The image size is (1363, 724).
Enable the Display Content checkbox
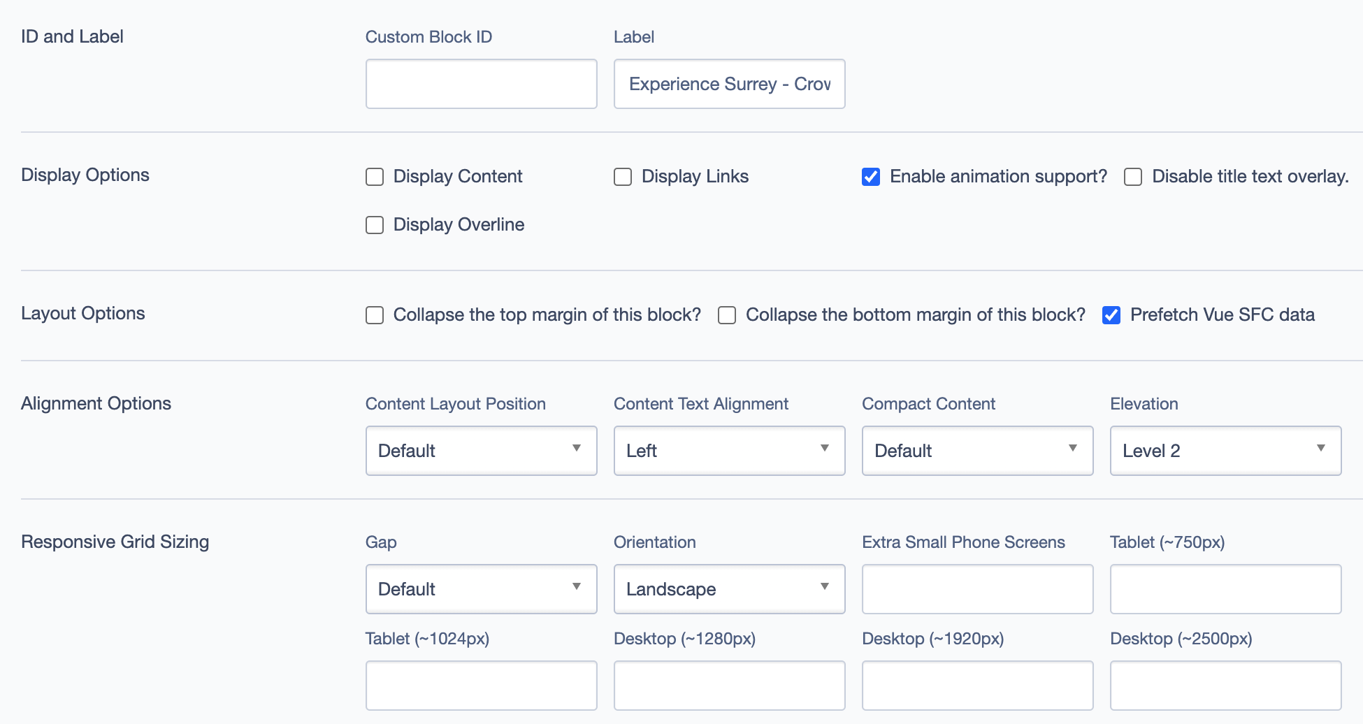coord(375,177)
